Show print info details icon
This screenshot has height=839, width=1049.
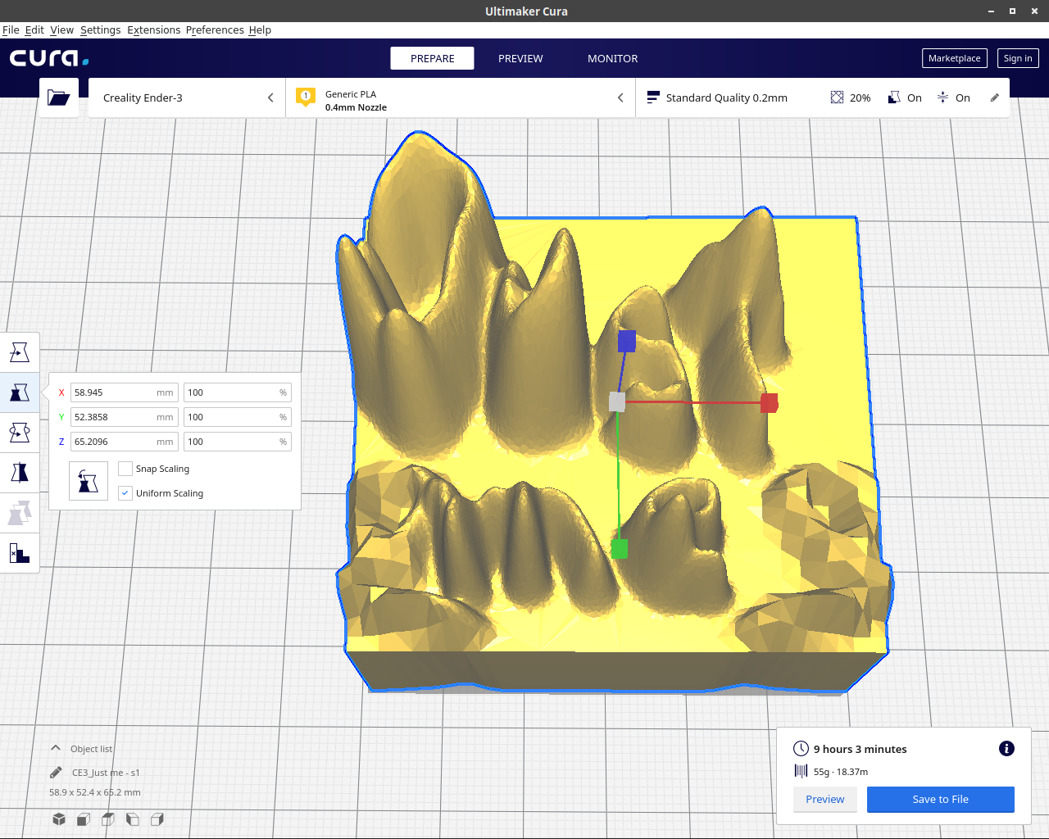coord(1006,748)
